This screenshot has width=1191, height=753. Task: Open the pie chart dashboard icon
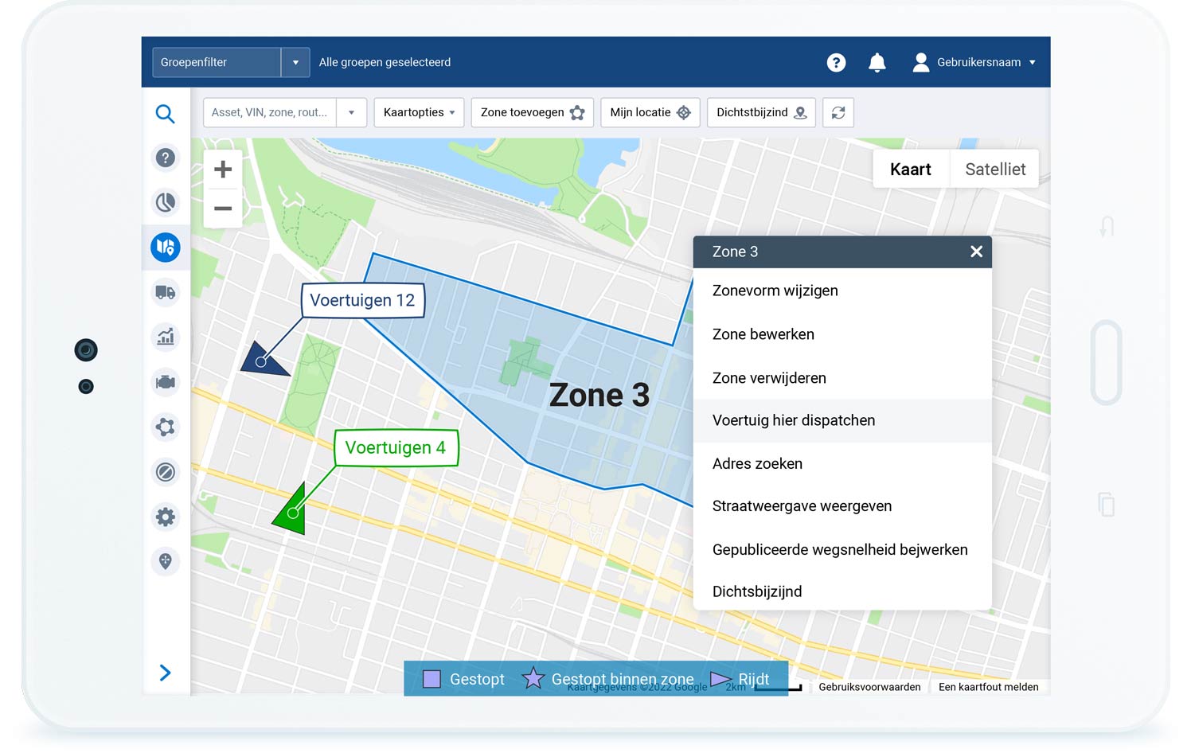point(165,202)
